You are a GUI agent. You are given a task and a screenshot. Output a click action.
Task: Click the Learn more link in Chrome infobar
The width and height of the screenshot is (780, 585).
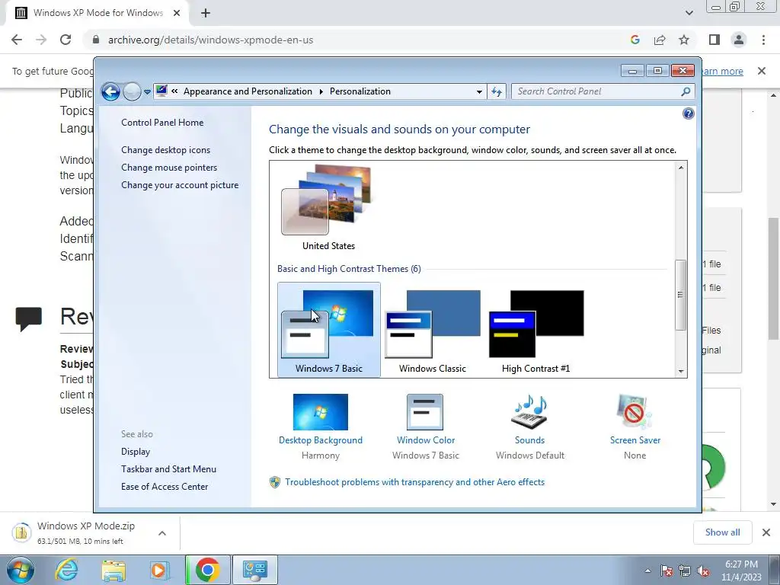[x=722, y=71]
